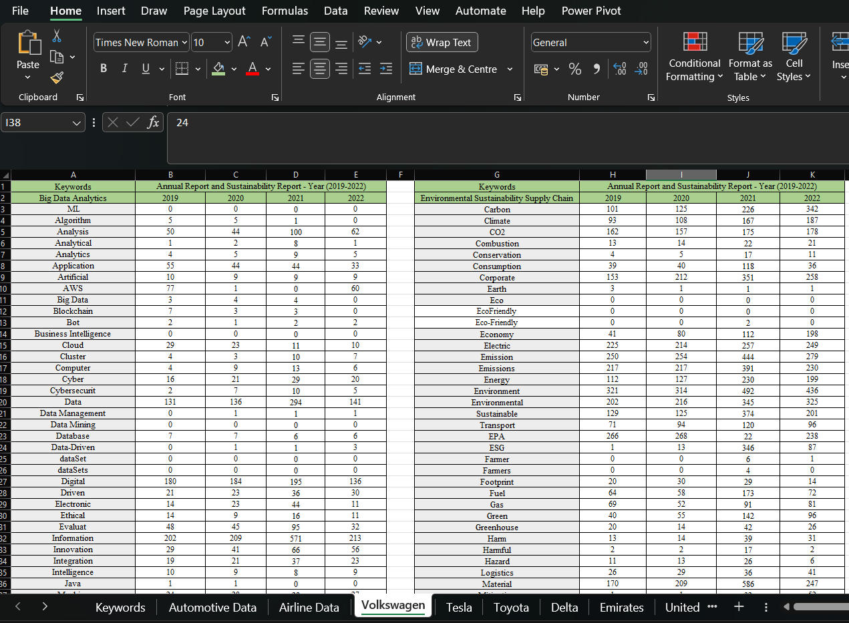The image size is (849, 623).
Task: Switch to the Tesla sheet tab
Action: coord(459,608)
